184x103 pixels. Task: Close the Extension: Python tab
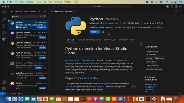[74, 11]
